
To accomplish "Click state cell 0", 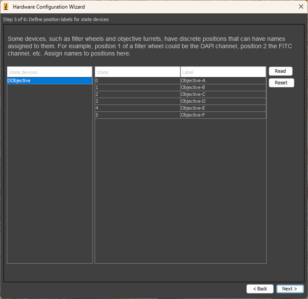I will [x=137, y=81].
